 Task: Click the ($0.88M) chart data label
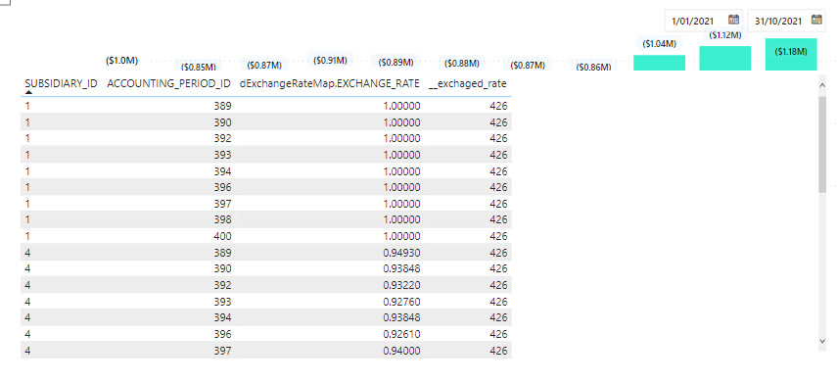462,63
